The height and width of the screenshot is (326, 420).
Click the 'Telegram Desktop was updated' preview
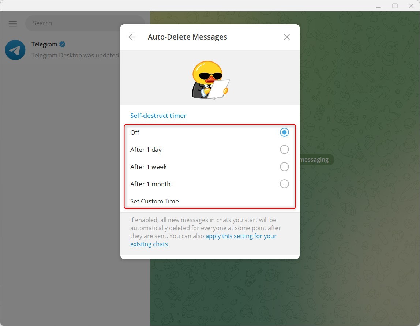(x=75, y=56)
